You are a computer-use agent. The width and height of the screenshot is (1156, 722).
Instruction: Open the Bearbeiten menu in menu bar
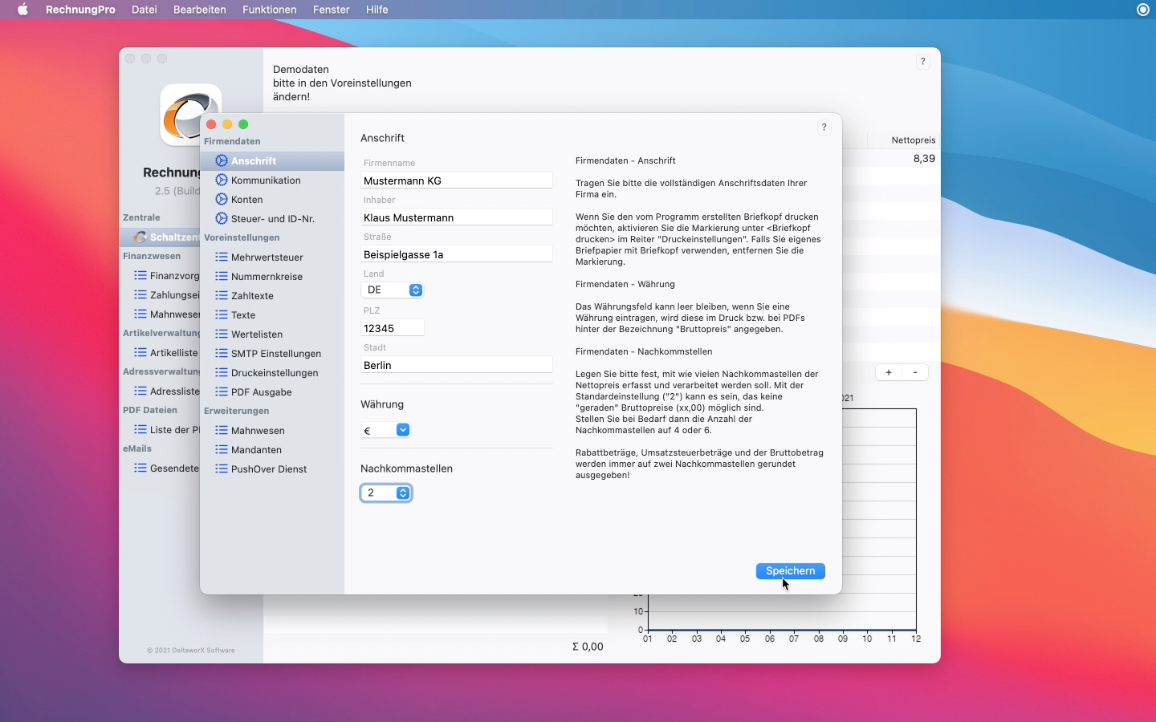200,10
